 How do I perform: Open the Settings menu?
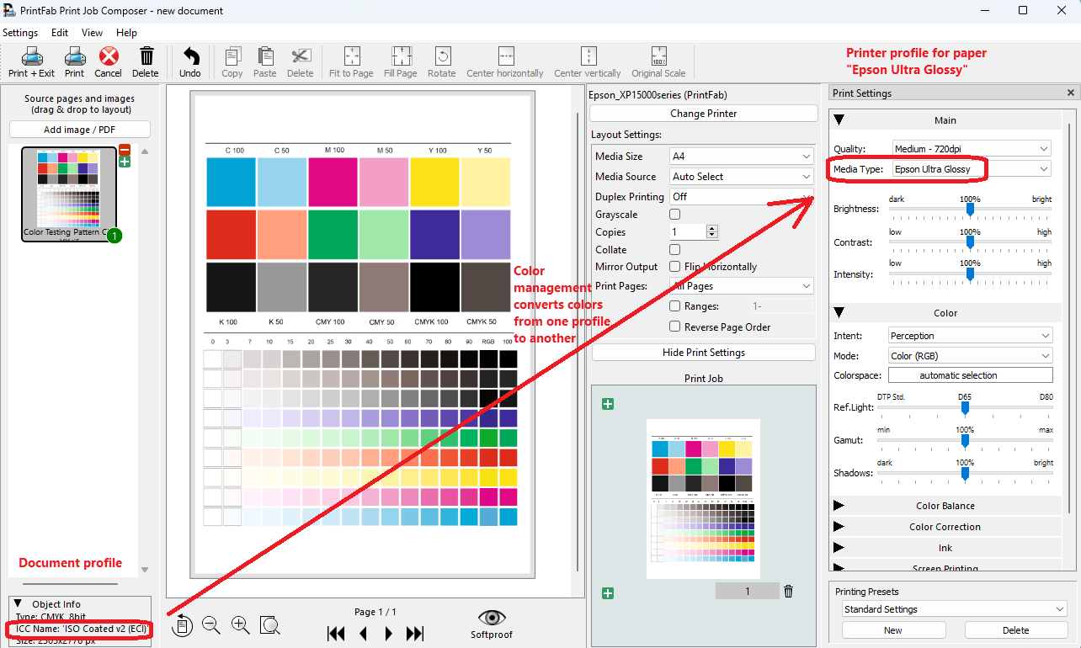20,33
